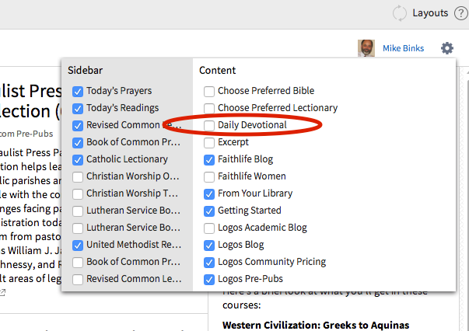The height and width of the screenshot is (331, 469).
Task: Disable the Faithlife Blog checkbox
Action: 209,160
